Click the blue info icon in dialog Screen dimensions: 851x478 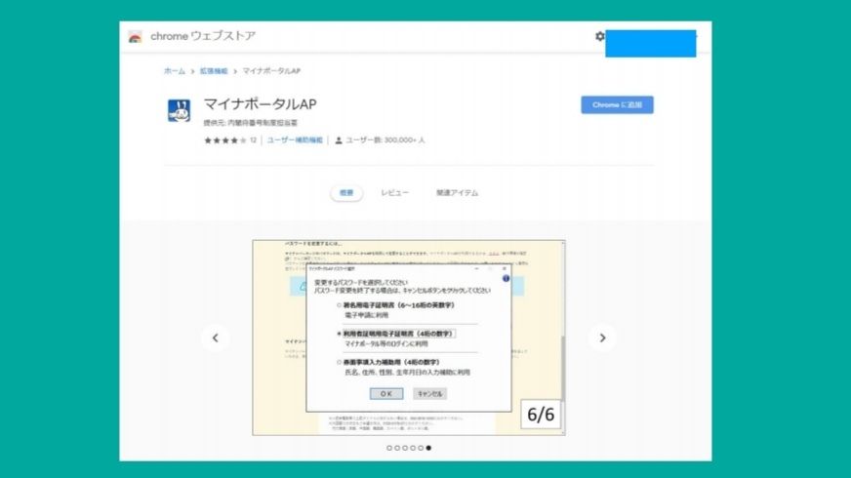point(506,278)
